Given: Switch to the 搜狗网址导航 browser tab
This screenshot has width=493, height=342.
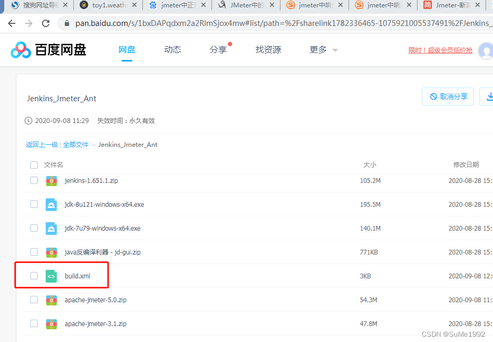Looking at the screenshot, I should [40, 5].
